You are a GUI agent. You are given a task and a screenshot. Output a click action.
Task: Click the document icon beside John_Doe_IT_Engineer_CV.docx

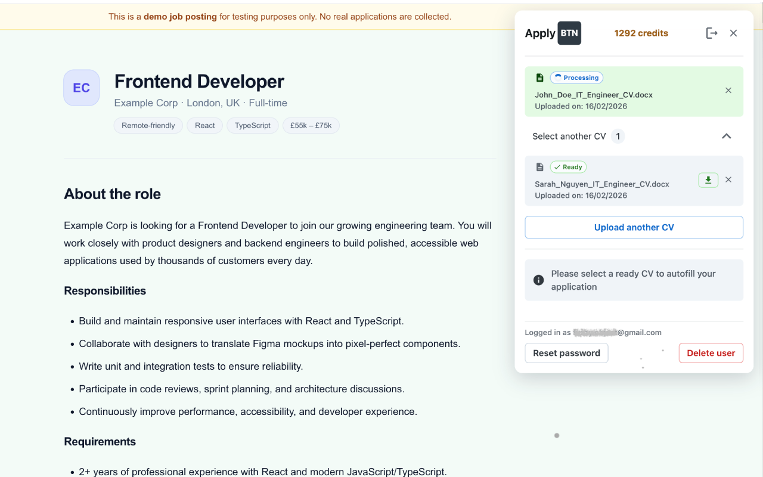coord(539,77)
